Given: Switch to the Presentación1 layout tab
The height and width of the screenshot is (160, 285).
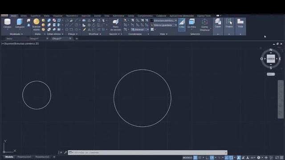Looking at the screenshot, I should point(24,157).
